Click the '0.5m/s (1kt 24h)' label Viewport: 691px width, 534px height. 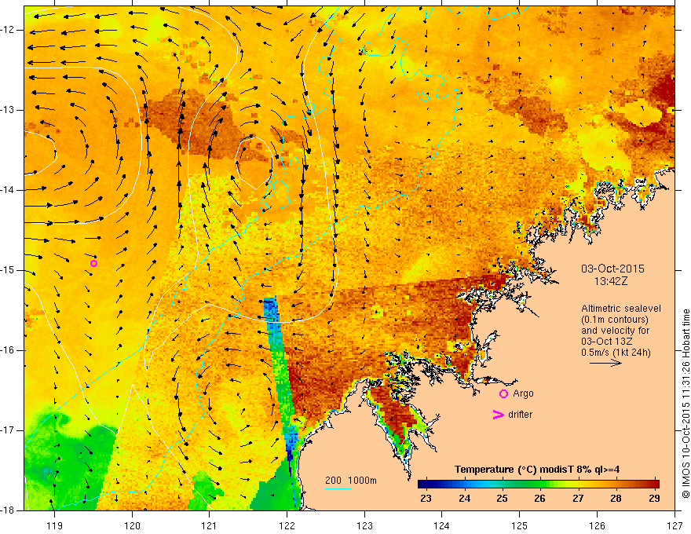pyautogui.click(x=616, y=353)
